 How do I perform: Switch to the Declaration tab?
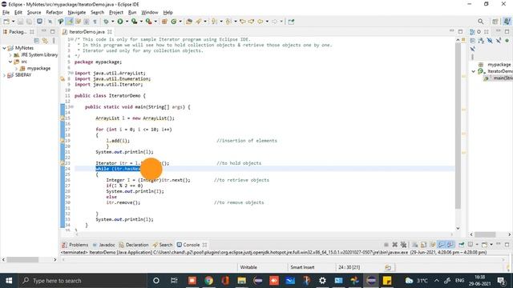(134, 245)
